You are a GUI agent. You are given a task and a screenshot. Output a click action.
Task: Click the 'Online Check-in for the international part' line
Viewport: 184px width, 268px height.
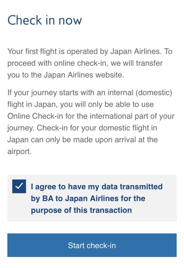click(91, 116)
